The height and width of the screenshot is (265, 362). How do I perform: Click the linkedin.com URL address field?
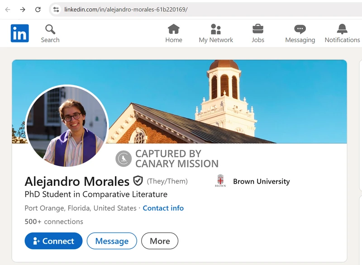pyautogui.click(x=205, y=9)
